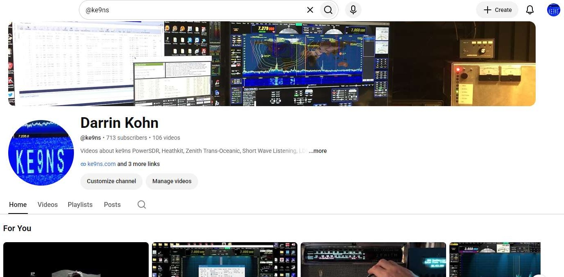This screenshot has width=564, height=277.
Task: Show the 'and 3 more links' list
Action: pyautogui.click(x=138, y=164)
